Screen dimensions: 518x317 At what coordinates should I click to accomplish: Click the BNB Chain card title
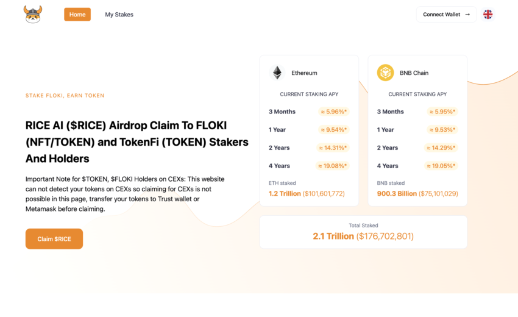click(x=414, y=73)
